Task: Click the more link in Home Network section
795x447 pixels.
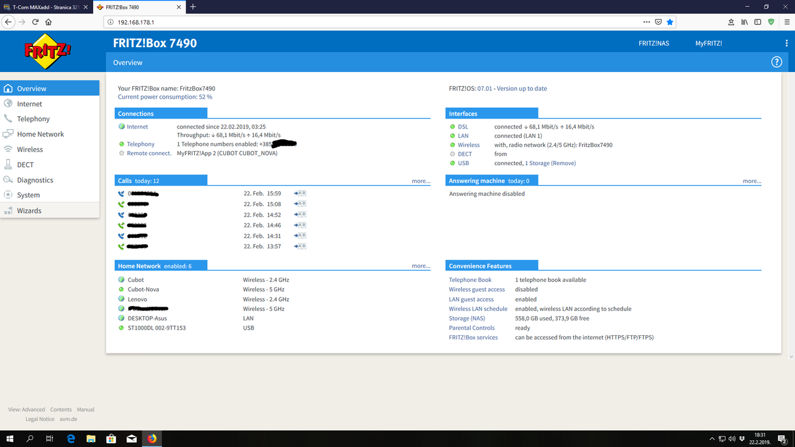Action: (x=421, y=266)
